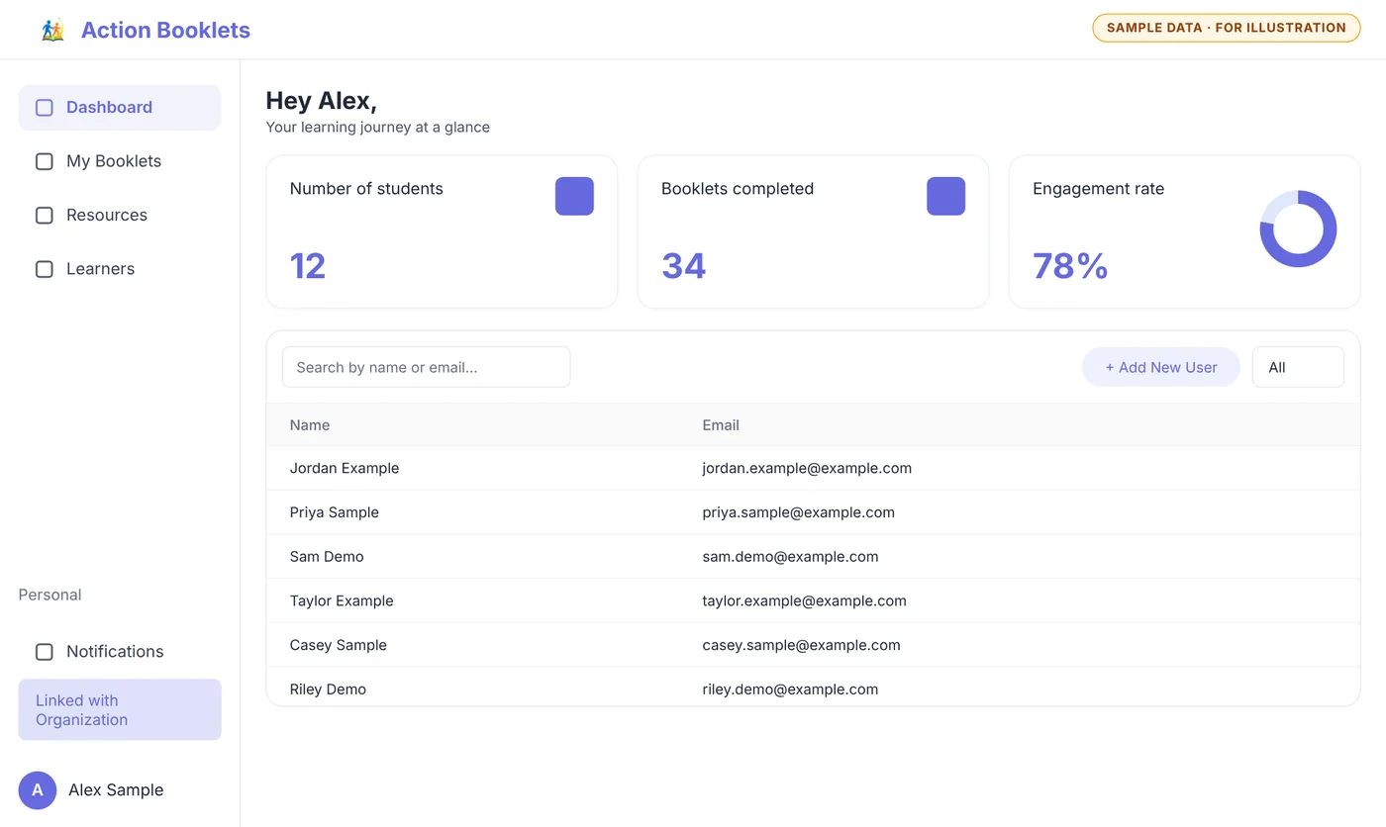
Task: Select the Casey Sample name cell
Action: click(x=339, y=645)
